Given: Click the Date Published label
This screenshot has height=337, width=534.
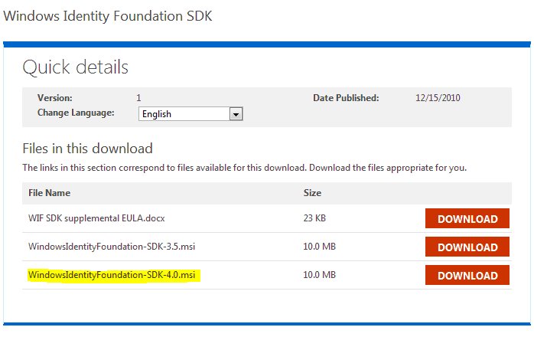Looking at the screenshot, I should pyautogui.click(x=346, y=98).
